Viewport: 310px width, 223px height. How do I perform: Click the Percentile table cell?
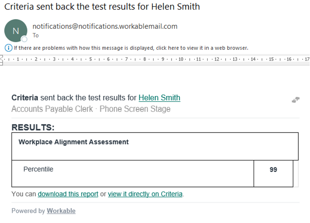tap(38, 169)
